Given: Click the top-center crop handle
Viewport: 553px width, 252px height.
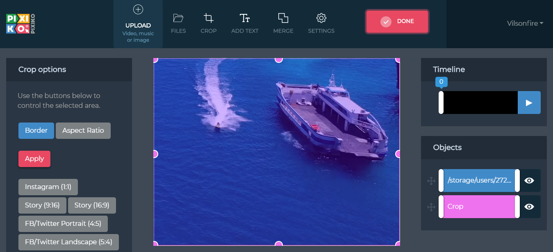Looking at the screenshot, I should (x=278, y=60).
